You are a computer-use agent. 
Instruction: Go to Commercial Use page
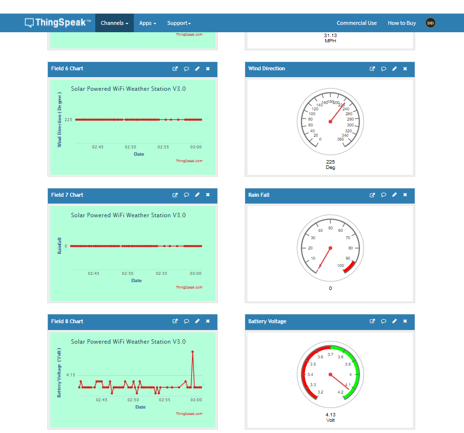357,23
